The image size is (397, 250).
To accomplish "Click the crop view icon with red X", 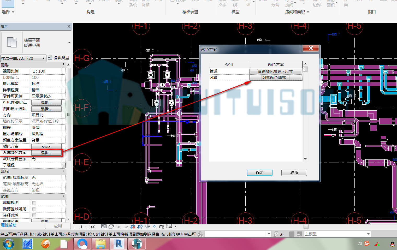I will pyautogui.click(x=133, y=227).
